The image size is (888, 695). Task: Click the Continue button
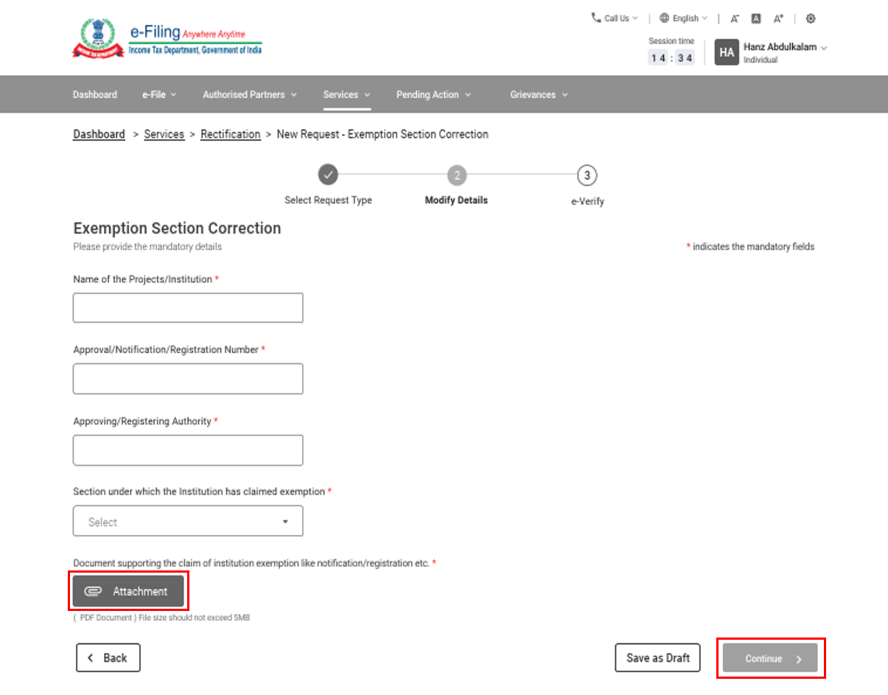pos(770,658)
